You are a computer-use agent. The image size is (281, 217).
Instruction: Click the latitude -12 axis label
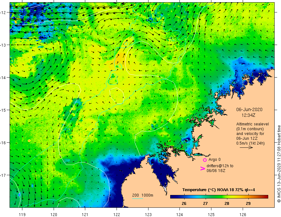3,12
